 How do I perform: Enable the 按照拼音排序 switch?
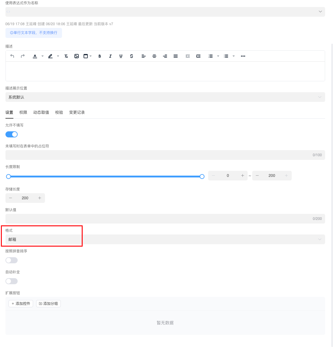(12, 260)
